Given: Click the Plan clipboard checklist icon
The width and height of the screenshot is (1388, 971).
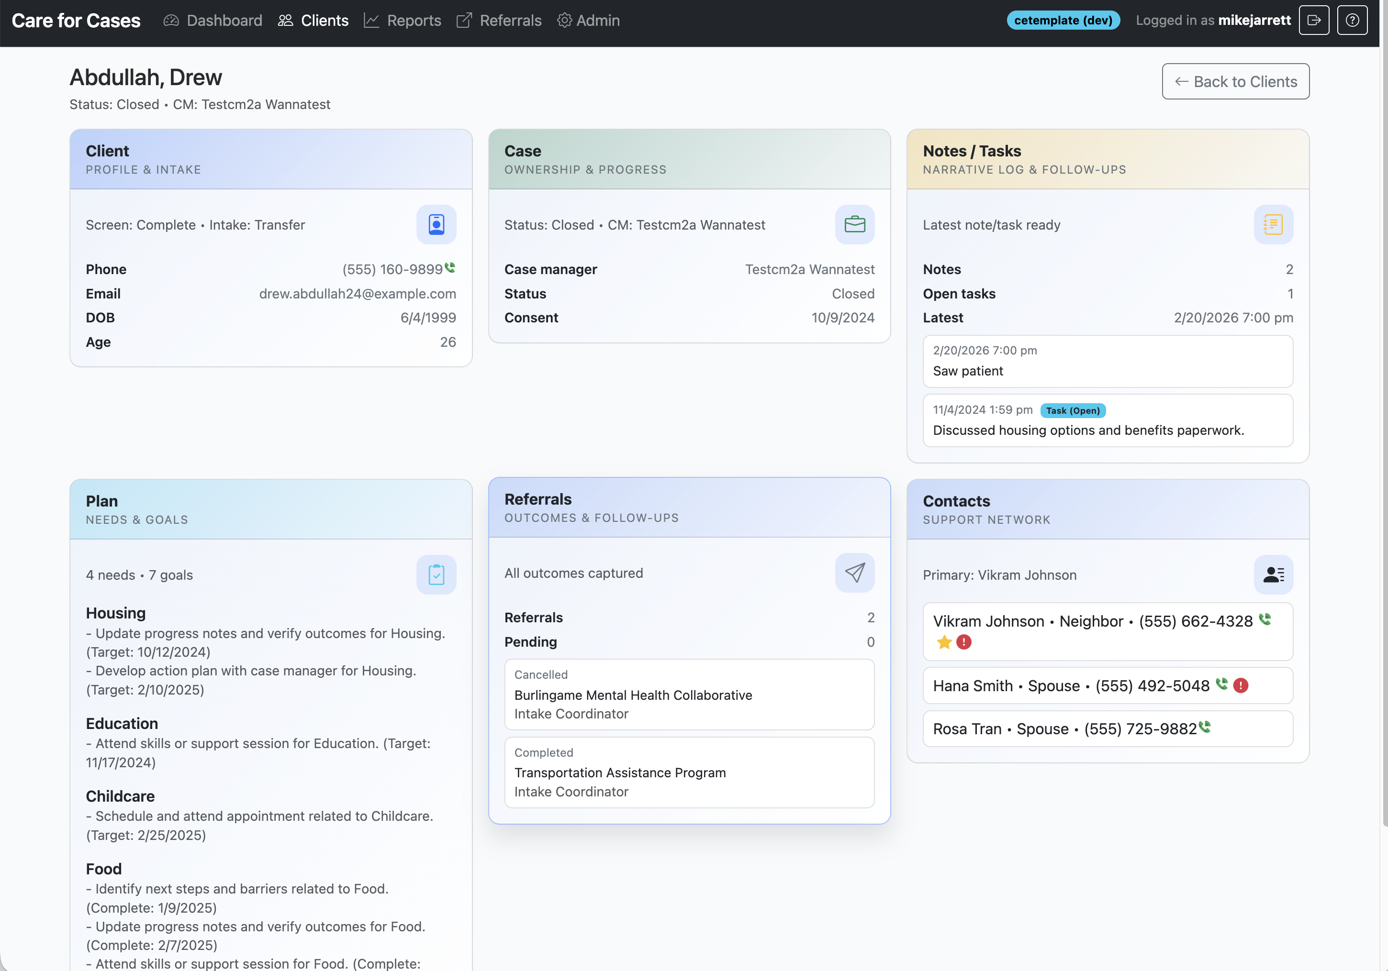Looking at the screenshot, I should 436,574.
